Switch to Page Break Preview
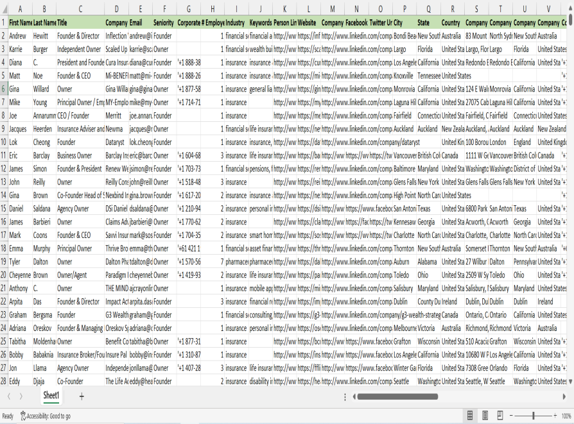Screen dimensions: 574x424 tap(500, 415)
